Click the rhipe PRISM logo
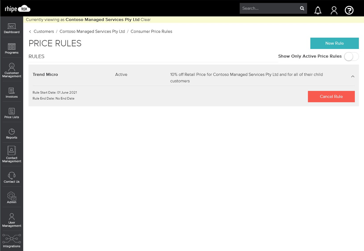The width and height of the screenshot is (364, 251). [18, 9]
